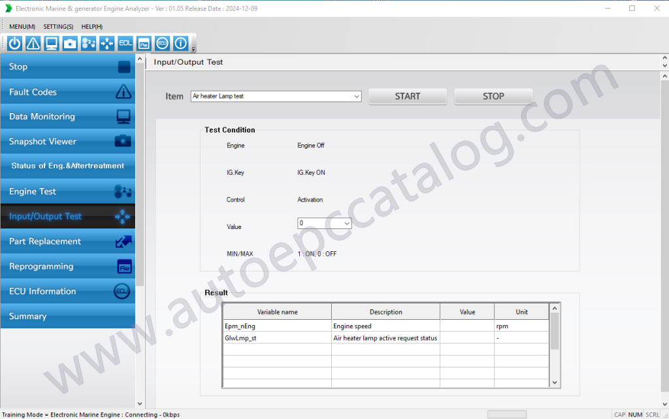Image resolution: width=669 pixels, height=419 pixels.
Task: Expand the Item test dropdown
Action: [x=356, y=97]
